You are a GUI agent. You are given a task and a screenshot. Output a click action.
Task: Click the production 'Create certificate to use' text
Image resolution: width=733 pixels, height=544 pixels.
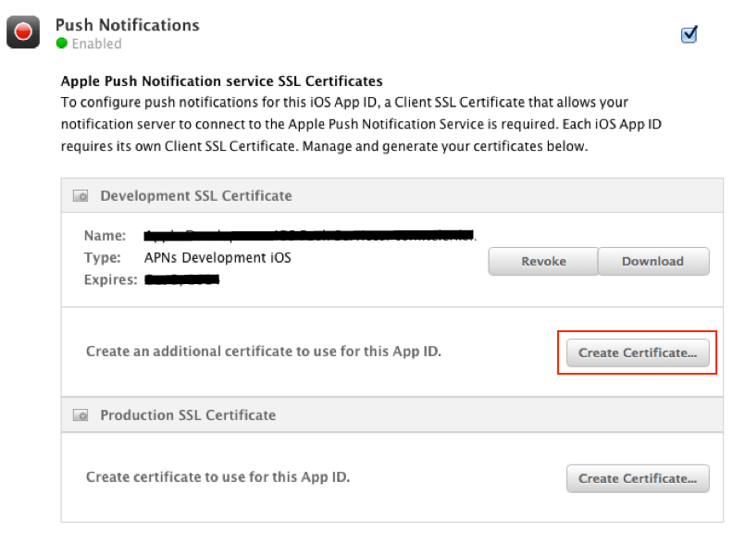pos(217,477)
